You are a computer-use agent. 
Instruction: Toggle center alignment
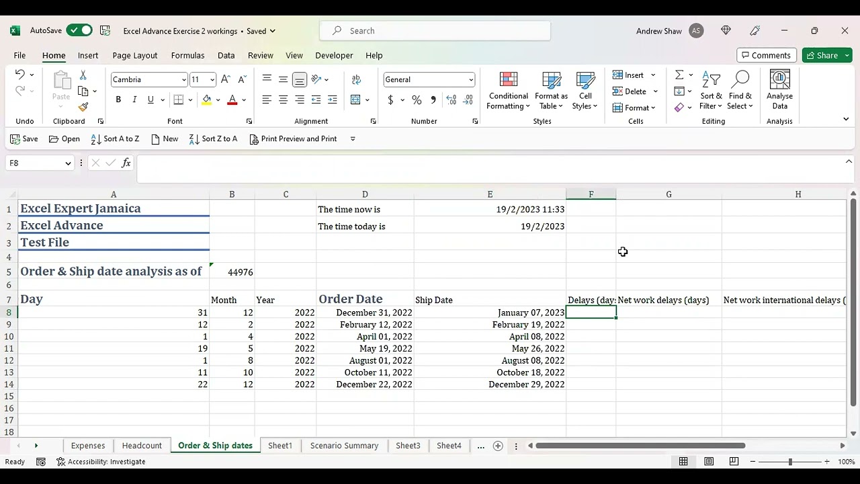coord(283,99)
